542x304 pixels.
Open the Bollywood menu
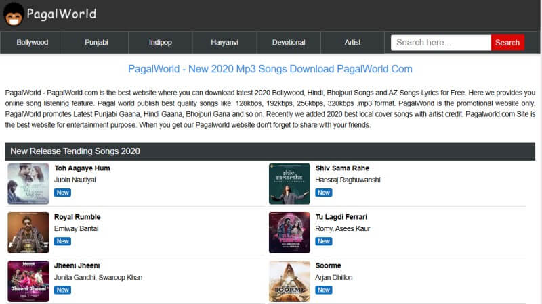point(32,43)
